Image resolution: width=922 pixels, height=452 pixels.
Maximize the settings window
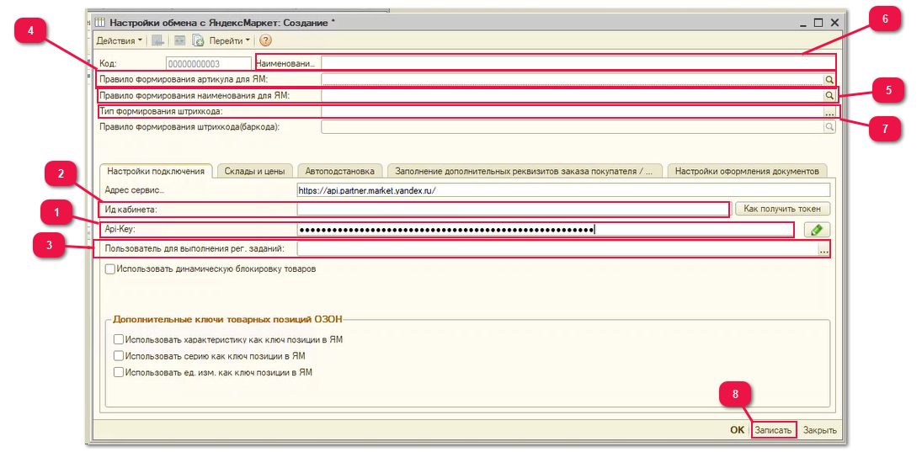(x=818, y=23)
